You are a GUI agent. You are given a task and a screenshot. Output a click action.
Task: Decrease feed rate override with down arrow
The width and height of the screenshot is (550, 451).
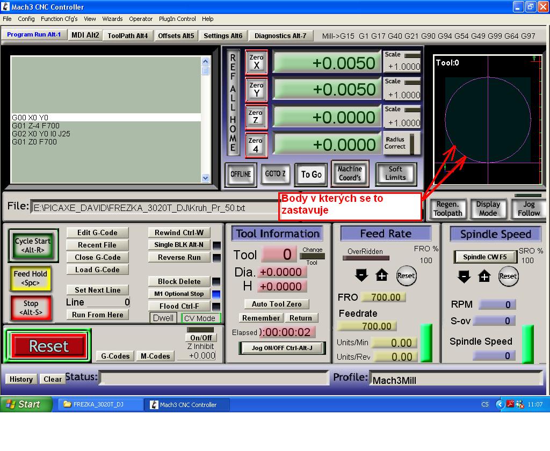pos(361,276)
